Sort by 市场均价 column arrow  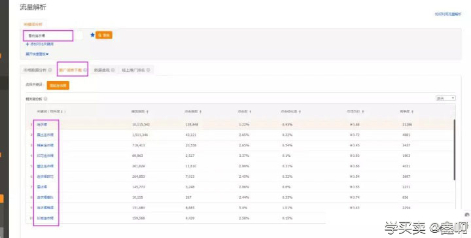point(363,112)
